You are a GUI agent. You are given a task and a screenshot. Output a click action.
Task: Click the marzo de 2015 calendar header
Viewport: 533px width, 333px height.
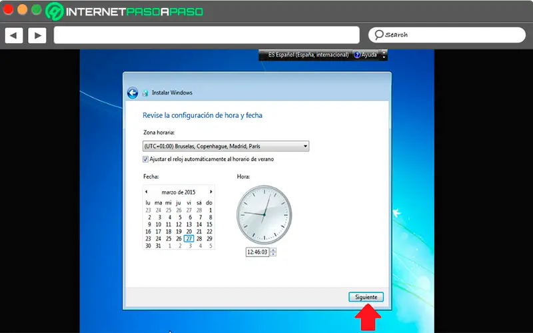[x=179, y=192]
